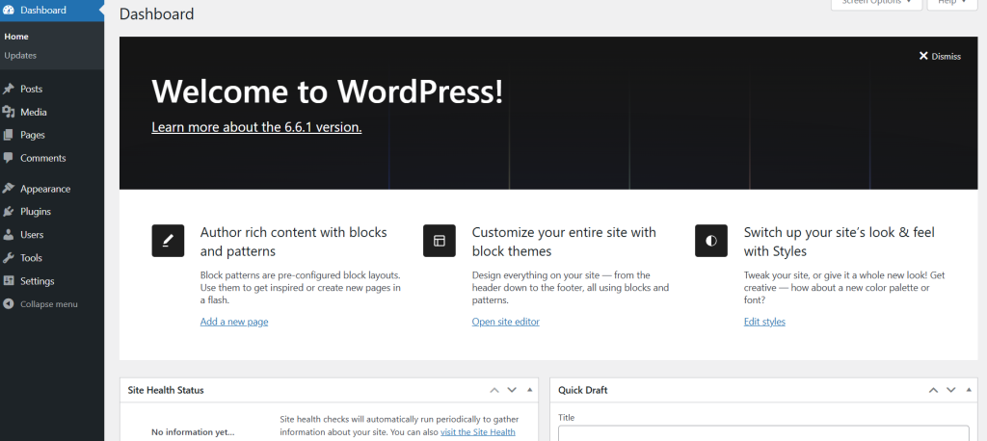Click the Plugins plug icon

point(8,212)
